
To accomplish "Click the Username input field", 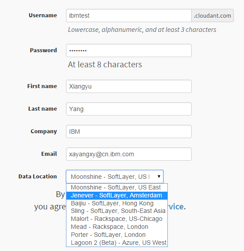I will (x=129, y=15).
